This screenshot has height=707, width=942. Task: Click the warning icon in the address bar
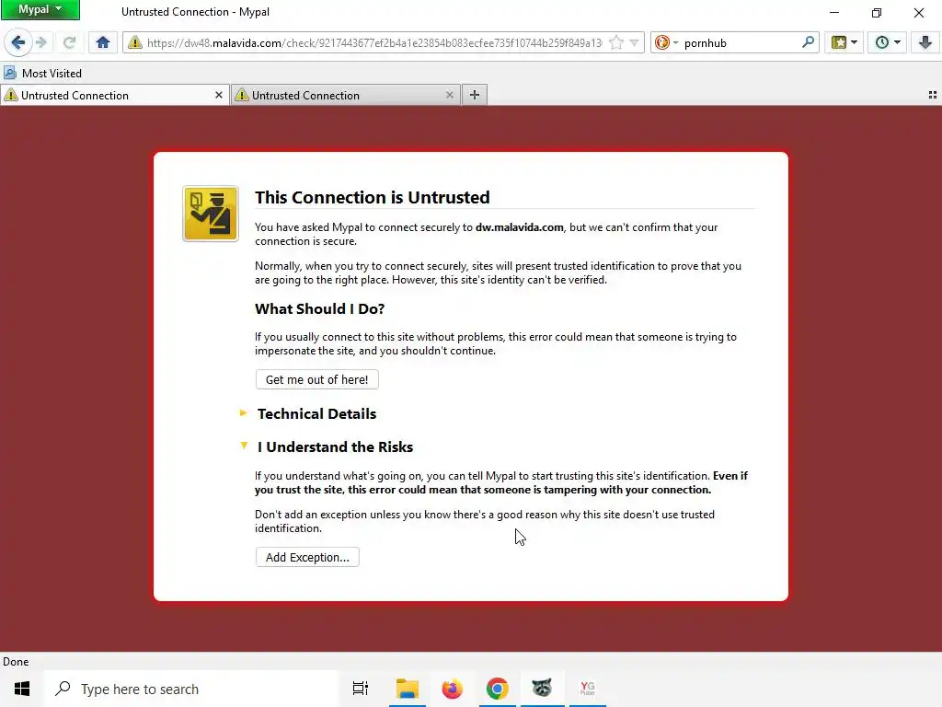pyautogui.click(x=134, y=42)
